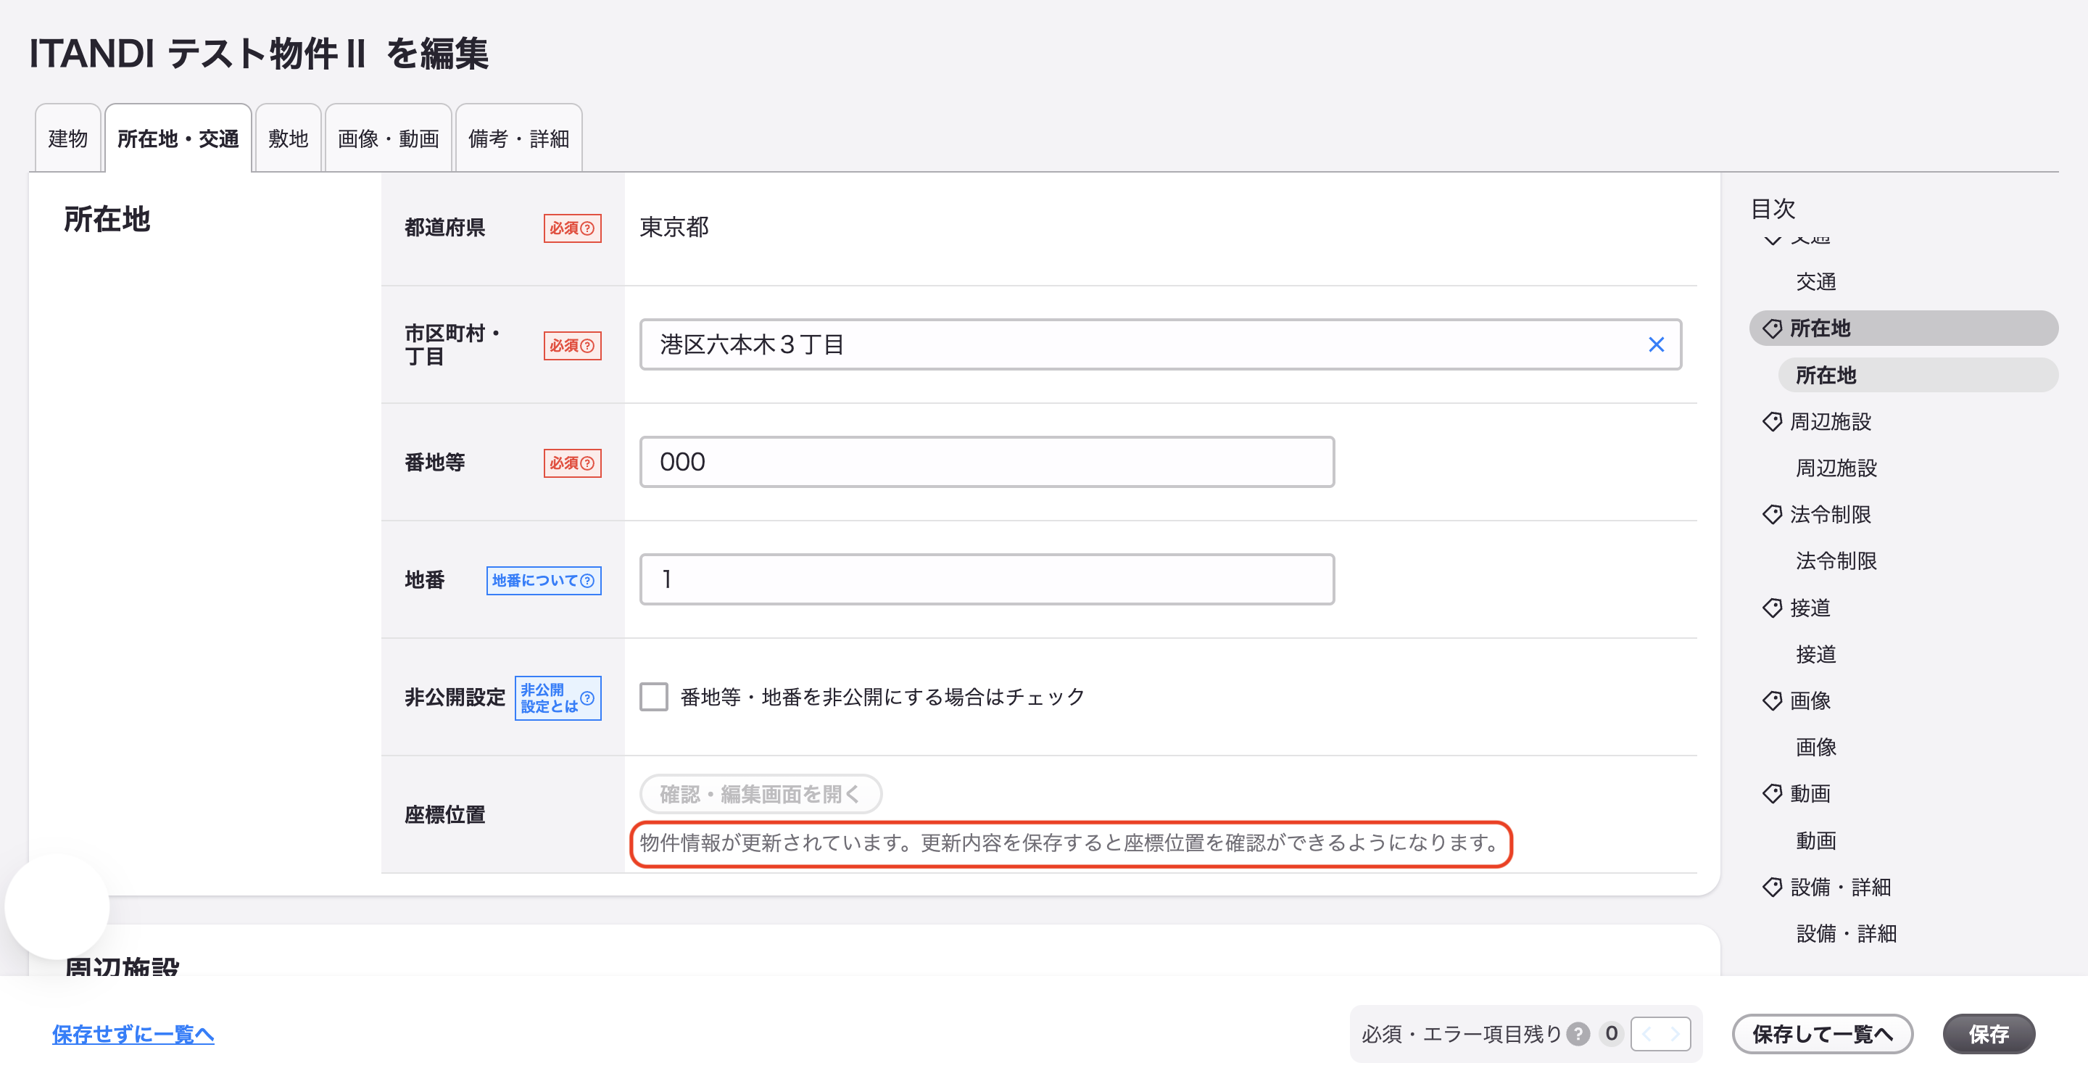The width and height of the screenshot is (2088, 1092).
Task: Jump to 法令制限 sub-item in 目次
Action: tap(1836, 561)
